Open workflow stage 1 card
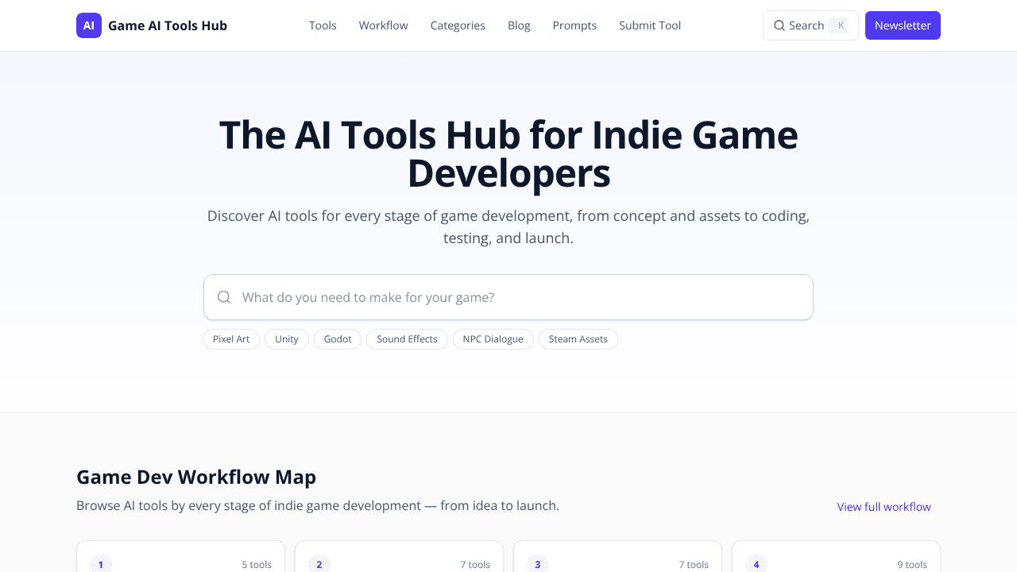The image size is (1017, 572). 180,557
